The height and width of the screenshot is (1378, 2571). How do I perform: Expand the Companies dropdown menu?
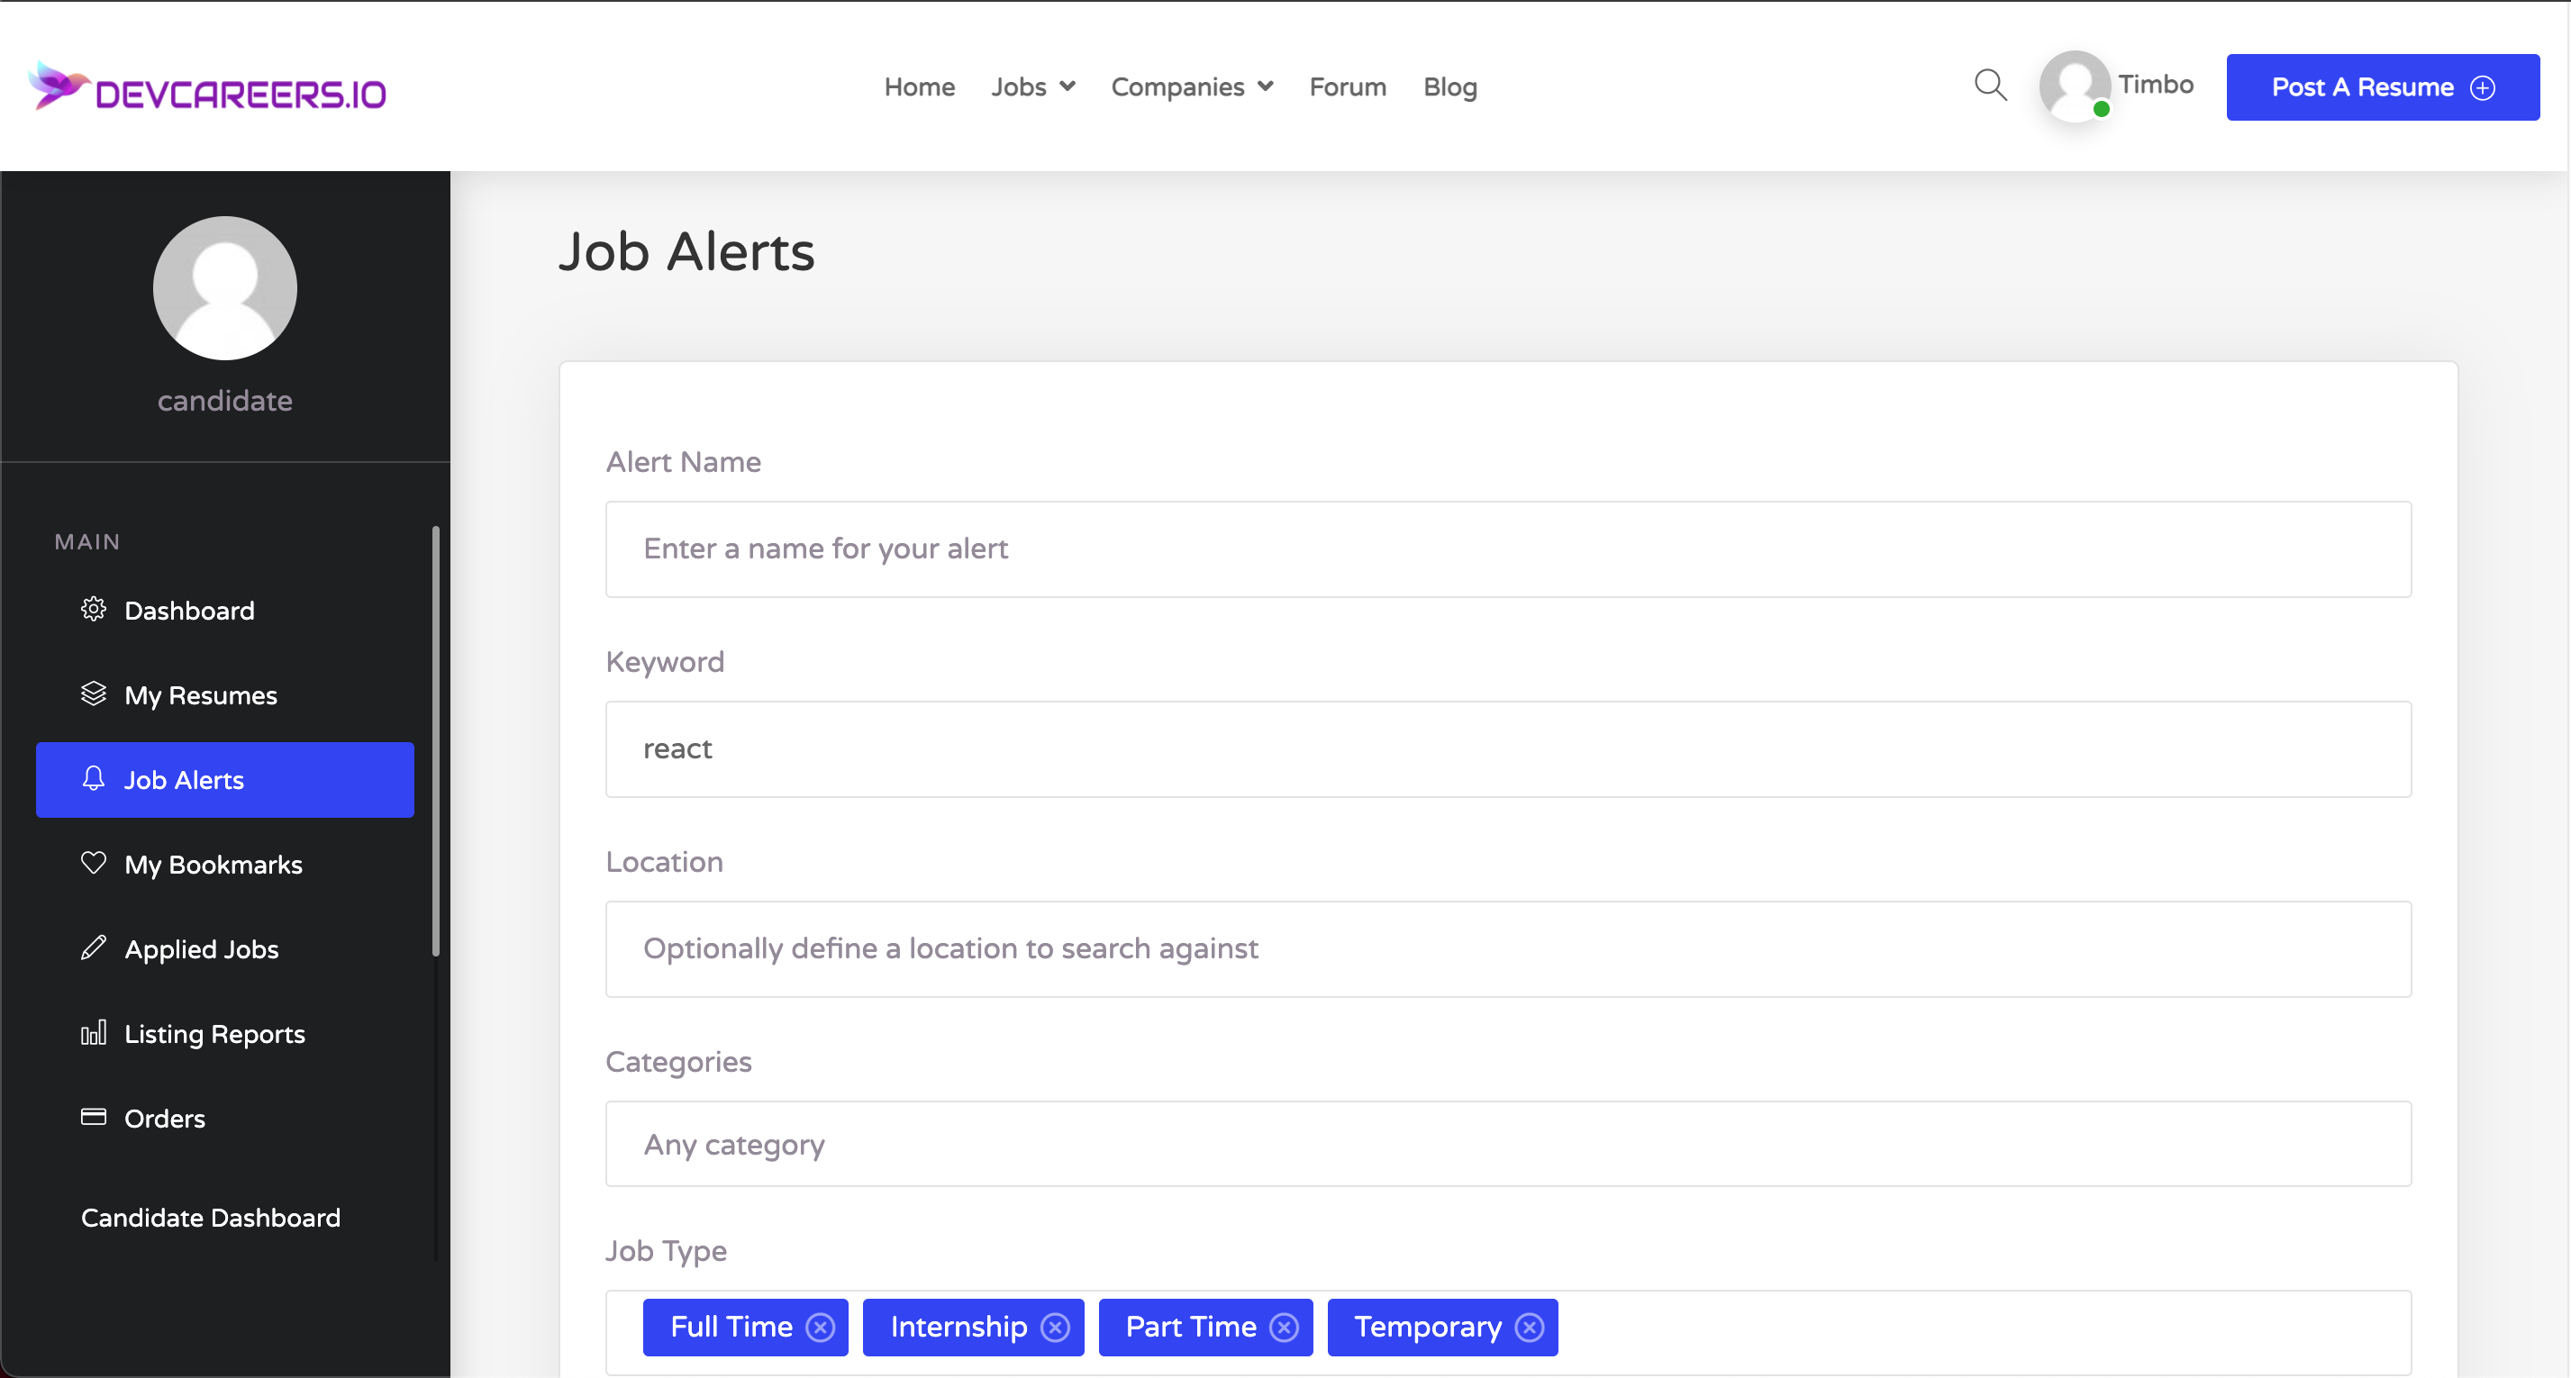coord(1192,86)
